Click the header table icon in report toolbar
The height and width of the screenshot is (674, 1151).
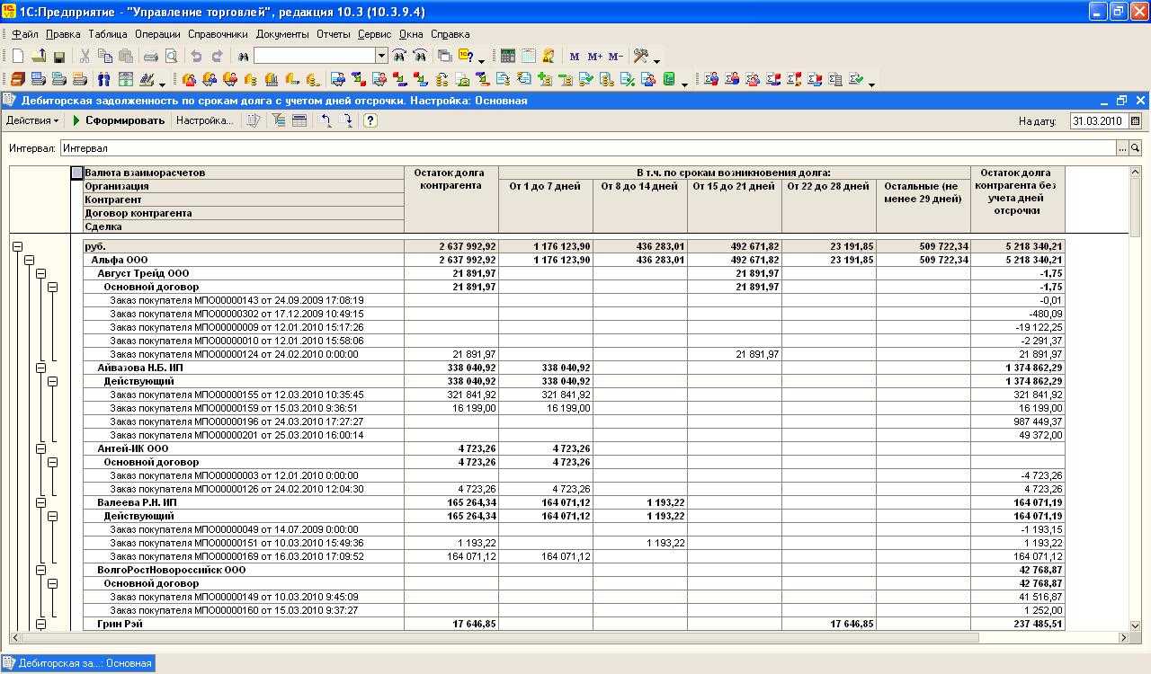pyautogui.click(x=299, y=120)
